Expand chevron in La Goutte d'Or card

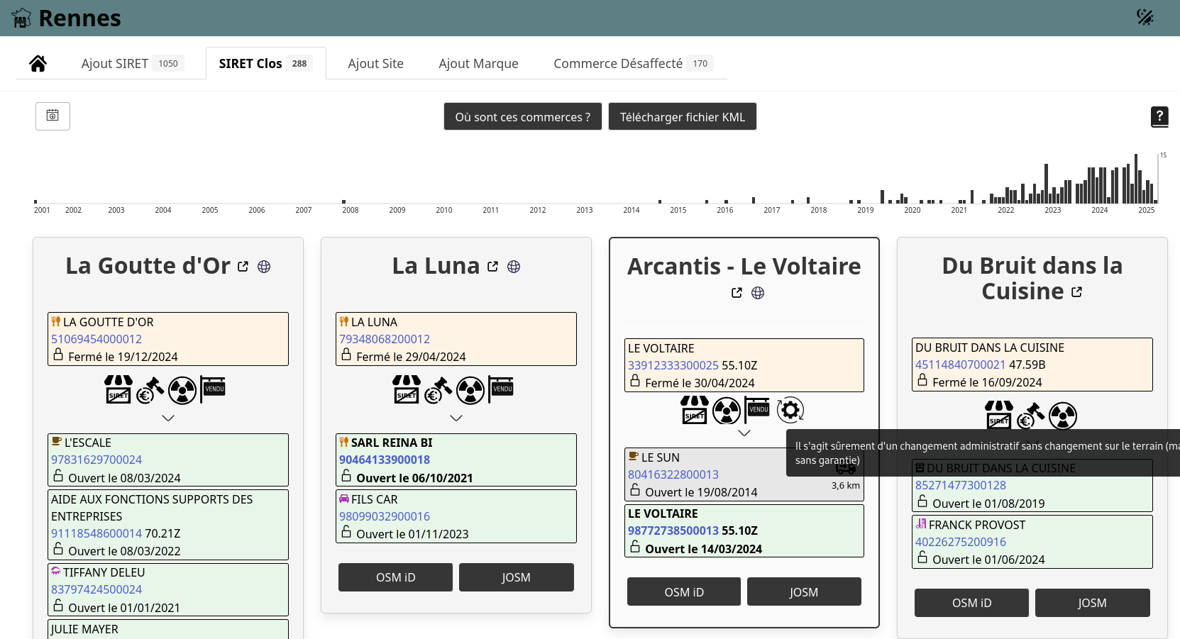[168, 418]
